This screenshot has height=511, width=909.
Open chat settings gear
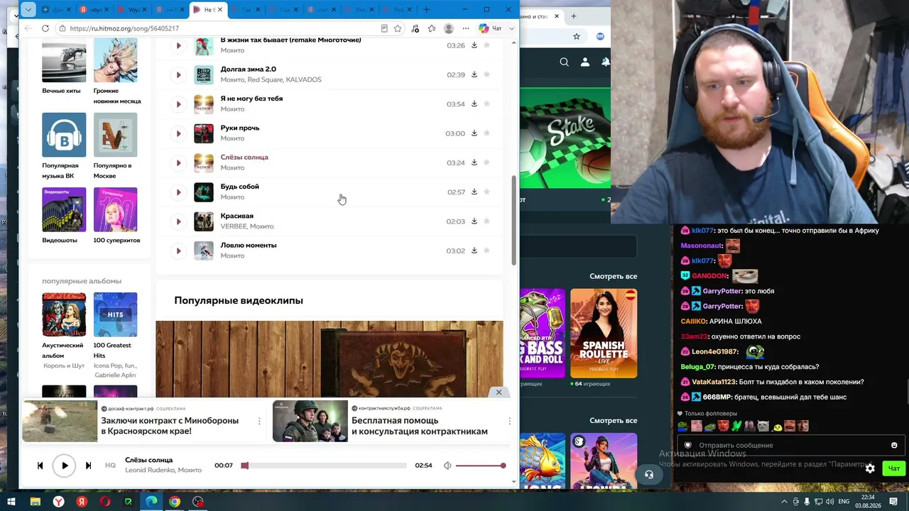(870, 468)
